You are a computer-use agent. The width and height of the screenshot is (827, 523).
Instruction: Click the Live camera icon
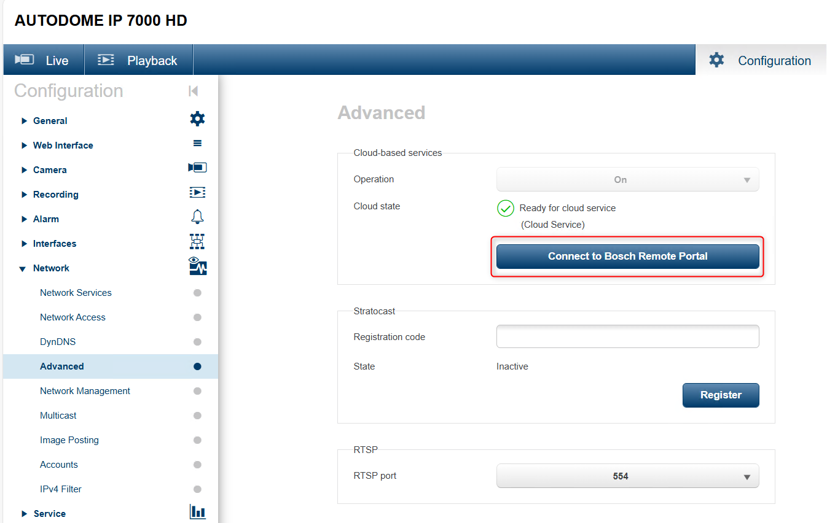coord(25,60)
